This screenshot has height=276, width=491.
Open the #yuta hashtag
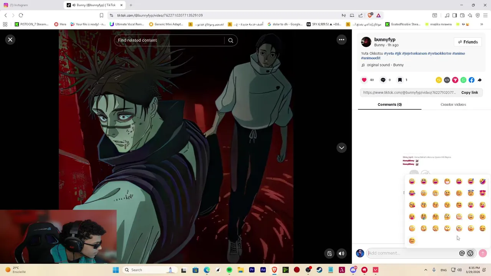(x=389, y=53)
